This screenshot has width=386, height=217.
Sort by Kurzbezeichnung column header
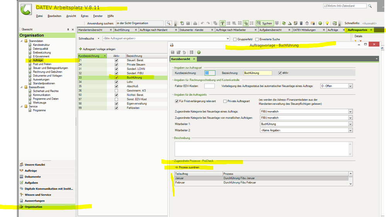tap(92, 56)
